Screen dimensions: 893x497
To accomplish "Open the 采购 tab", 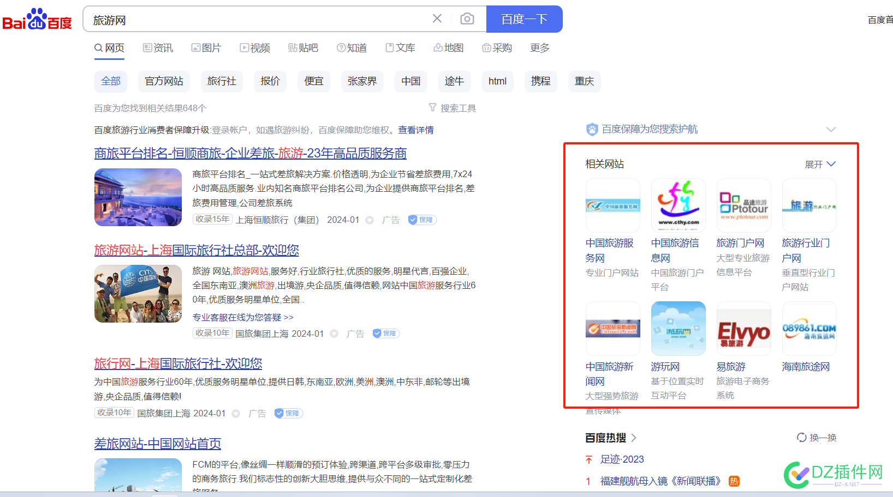I will tap(497, 48).
